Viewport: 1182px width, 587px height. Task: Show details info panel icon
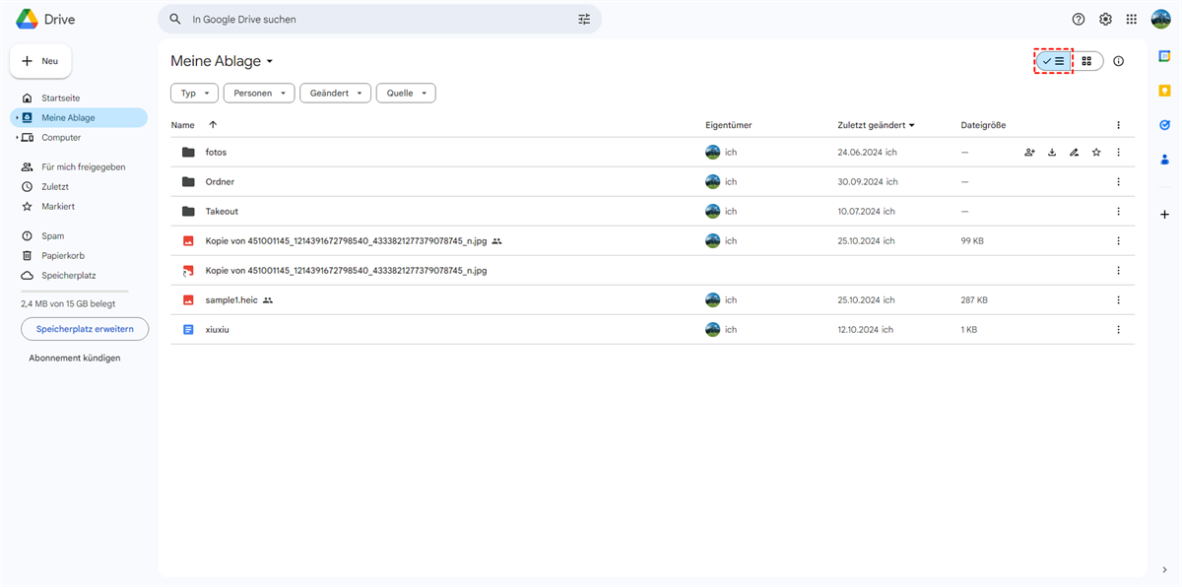coord(1118,61)
